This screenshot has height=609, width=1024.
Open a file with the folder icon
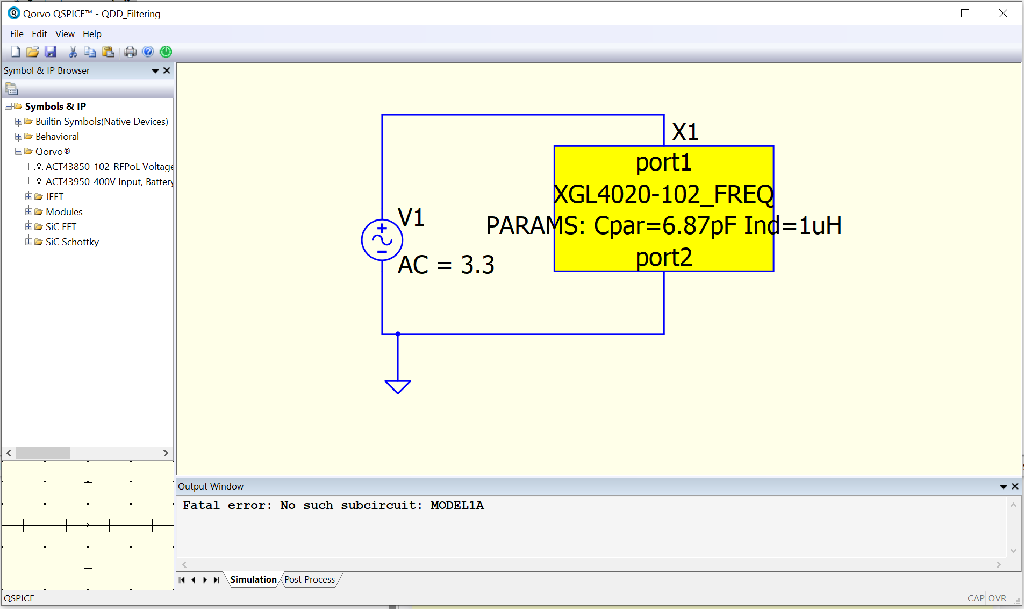pyautogui.click(x=33, y=52)
